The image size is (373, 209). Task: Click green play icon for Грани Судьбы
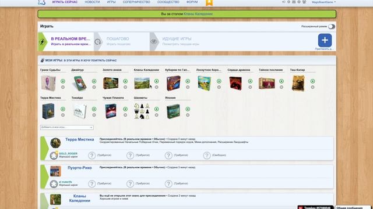point(63,81)
